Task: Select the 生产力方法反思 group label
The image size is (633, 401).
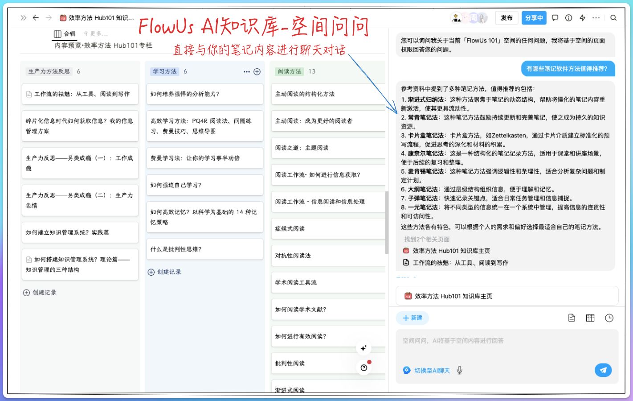Action: [49, 71]
